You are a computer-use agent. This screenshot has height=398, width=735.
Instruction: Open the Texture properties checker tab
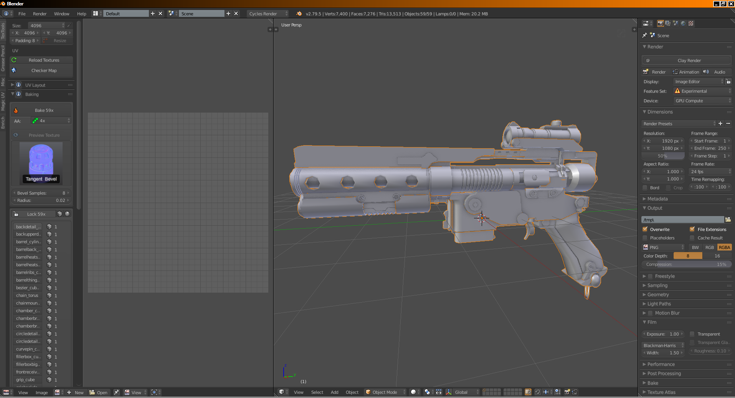(691, 23)
